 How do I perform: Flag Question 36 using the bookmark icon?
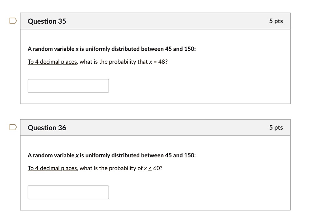pyautogui.click(x=13, y=127)
